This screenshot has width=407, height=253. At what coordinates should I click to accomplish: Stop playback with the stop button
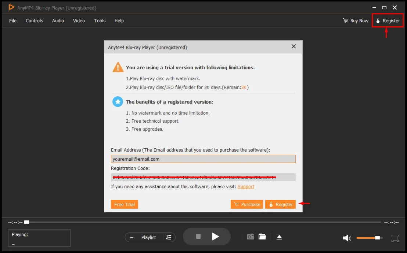pyautogui.click(x=198, y=237)
